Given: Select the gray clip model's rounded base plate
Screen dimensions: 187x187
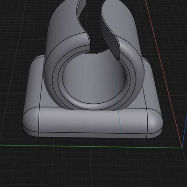Looking at the screenshot, I should point(92,123).
